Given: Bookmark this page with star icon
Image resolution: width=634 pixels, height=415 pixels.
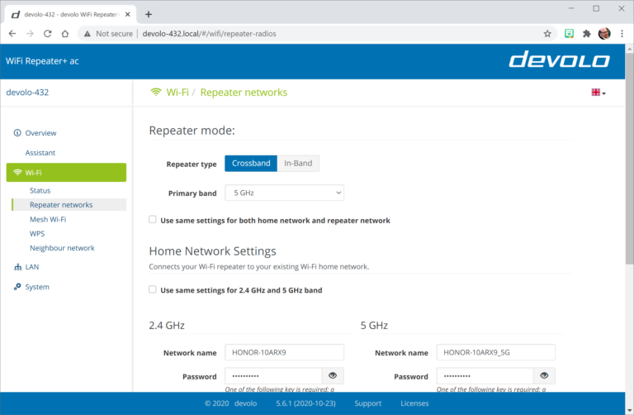Looking at the screenshot, I should click(x=547, y=34).
